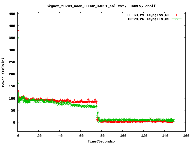Select legend entry XL-63.25 Tsys:155.63
The width and height of the screenshot is (192, 144).
tap(148, 15)
